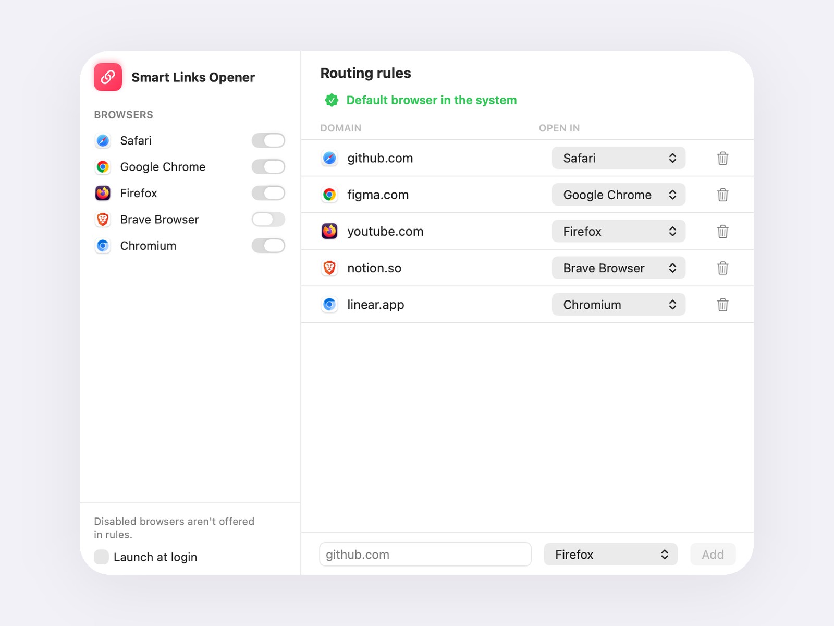Screen dimensions: 834x626
Task: Delete the figma.com rule with trash icon
Action: (722, 195)
